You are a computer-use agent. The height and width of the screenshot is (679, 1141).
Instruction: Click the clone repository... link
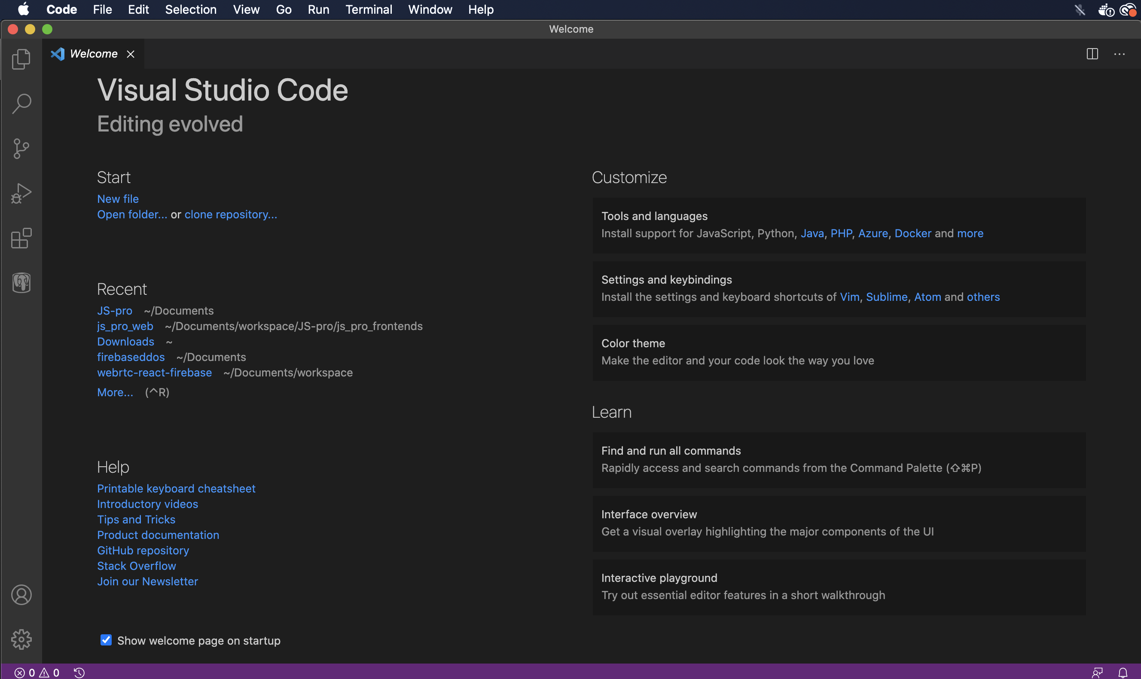[x=231, y=214]
